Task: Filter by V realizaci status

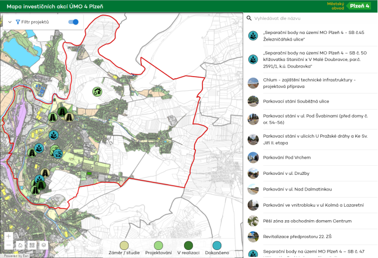Action: 188,245
